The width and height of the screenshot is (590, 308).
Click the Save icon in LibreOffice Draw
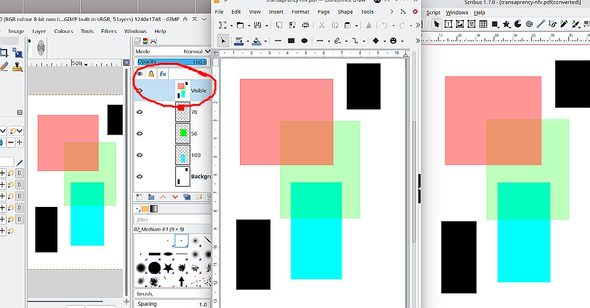pyautogui.click(x=257, y=25)
